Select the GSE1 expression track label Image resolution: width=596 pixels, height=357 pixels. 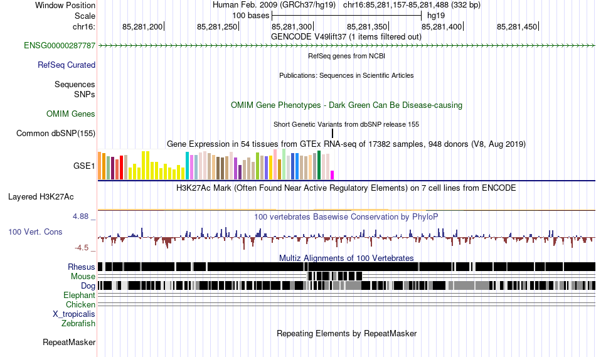click(85, 166)
